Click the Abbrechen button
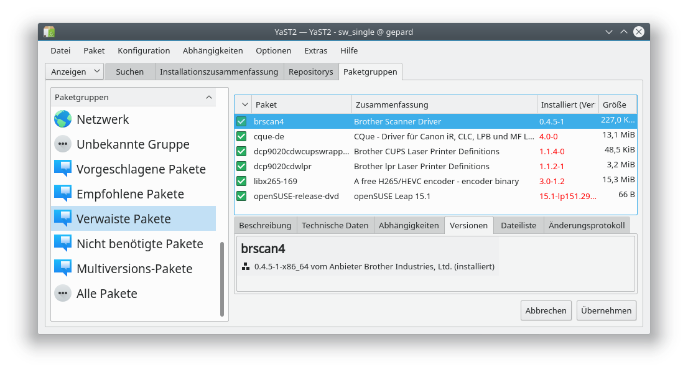Screen dimensions: 688x372 (x=546, y=310)
